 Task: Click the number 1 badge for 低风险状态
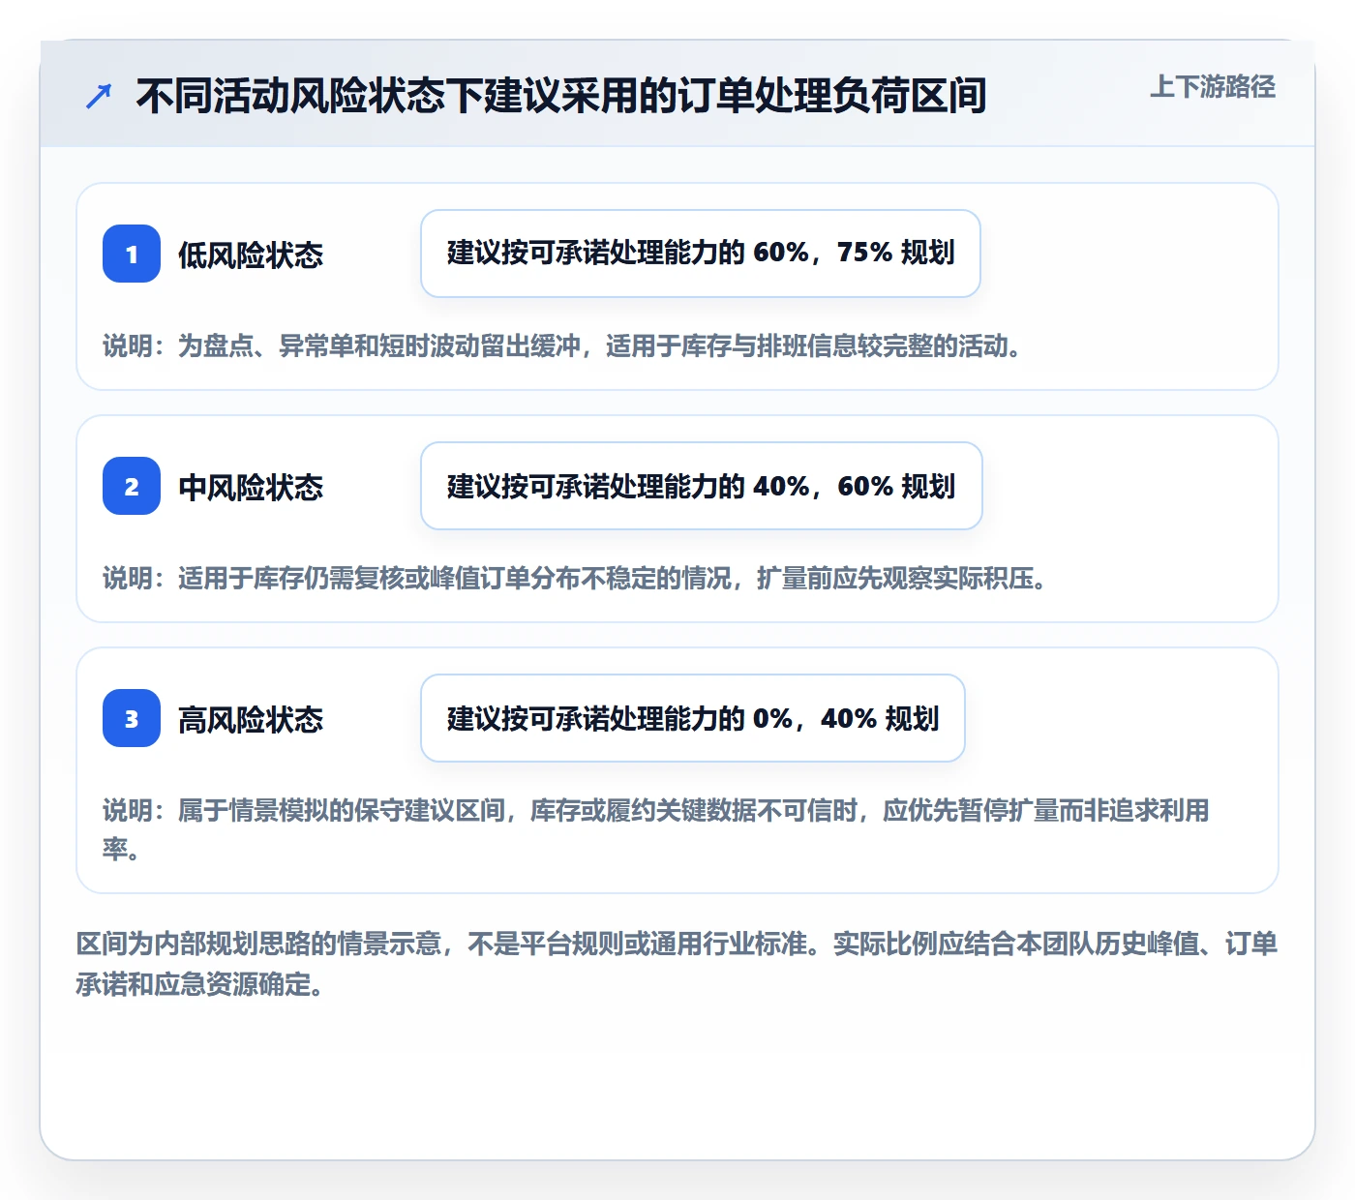[132, 254]
